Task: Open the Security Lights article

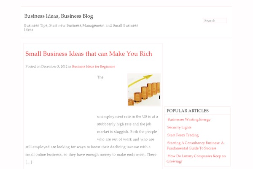Action: tap(179, 127)
